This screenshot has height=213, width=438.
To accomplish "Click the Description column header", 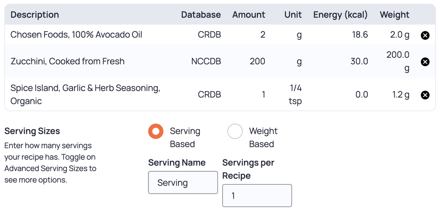I will 34,15.
